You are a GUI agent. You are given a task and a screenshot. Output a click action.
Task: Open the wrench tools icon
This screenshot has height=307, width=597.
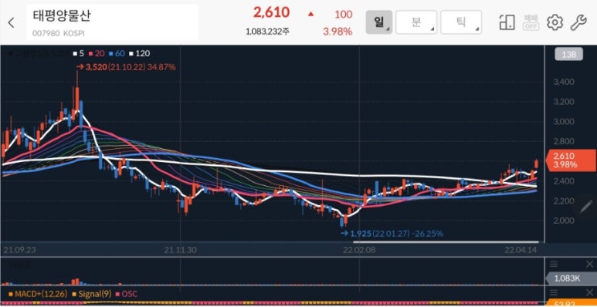click(x=578, y=22)
